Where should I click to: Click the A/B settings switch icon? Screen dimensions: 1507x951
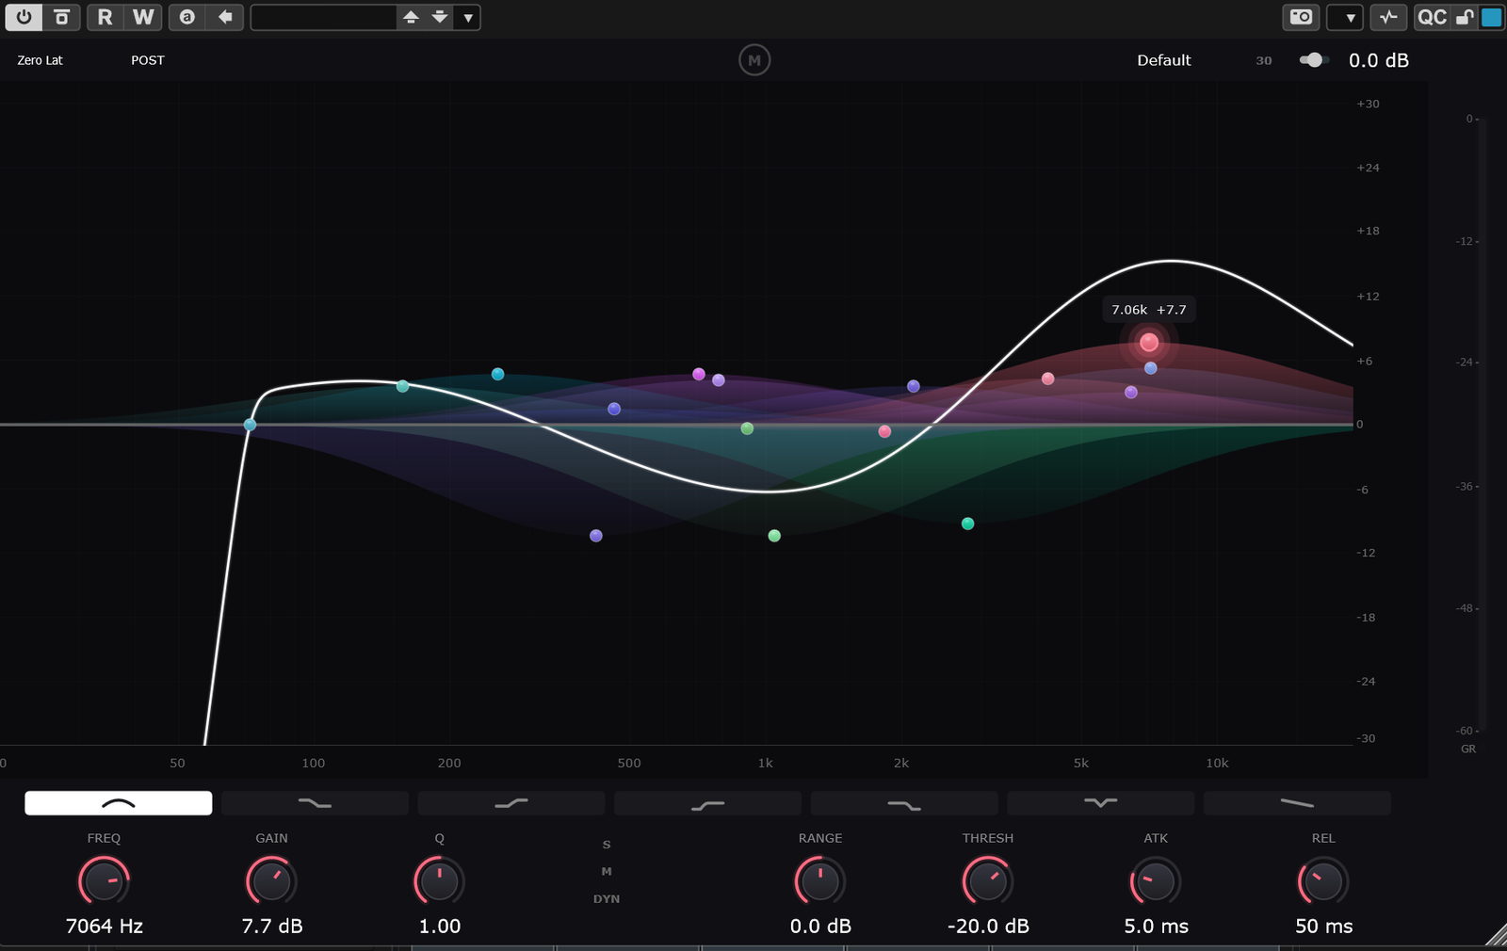click(187, 17)
